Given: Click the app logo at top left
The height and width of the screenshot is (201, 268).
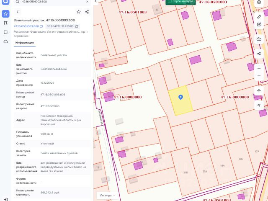Looking at the screenshot, I should pos(5,2).
